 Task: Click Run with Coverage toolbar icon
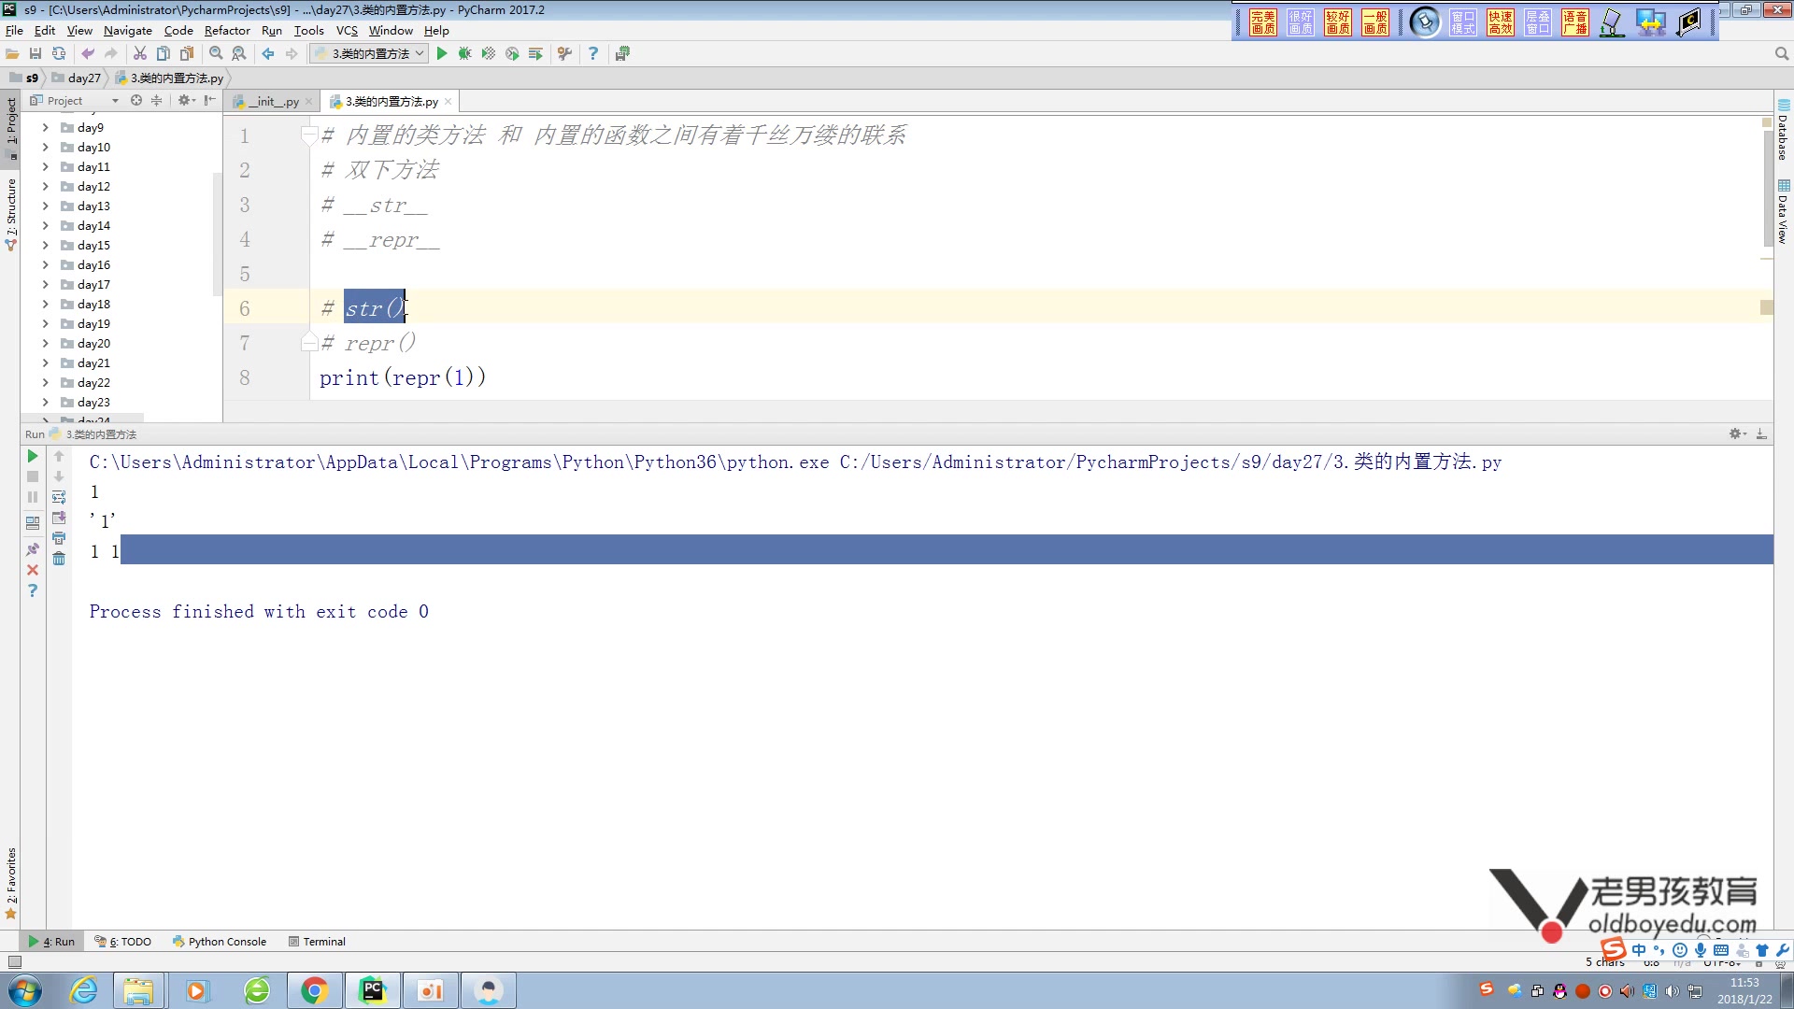click(488, 53)
